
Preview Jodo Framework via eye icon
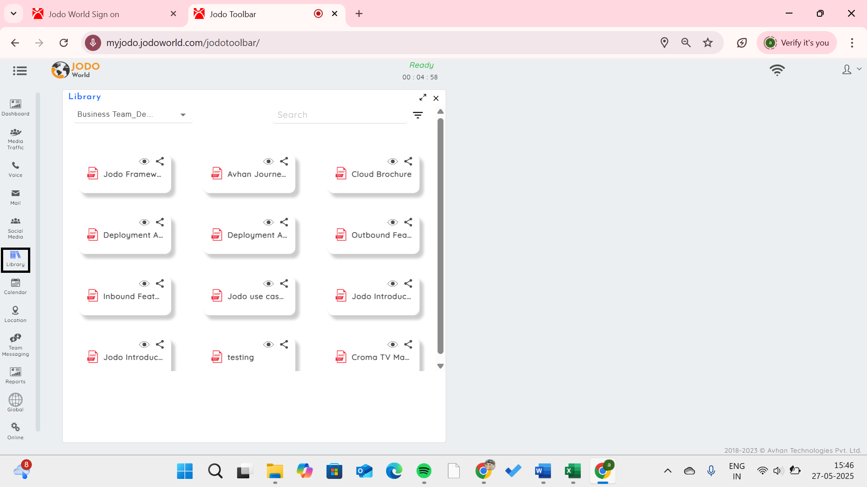tap(144, 161)
